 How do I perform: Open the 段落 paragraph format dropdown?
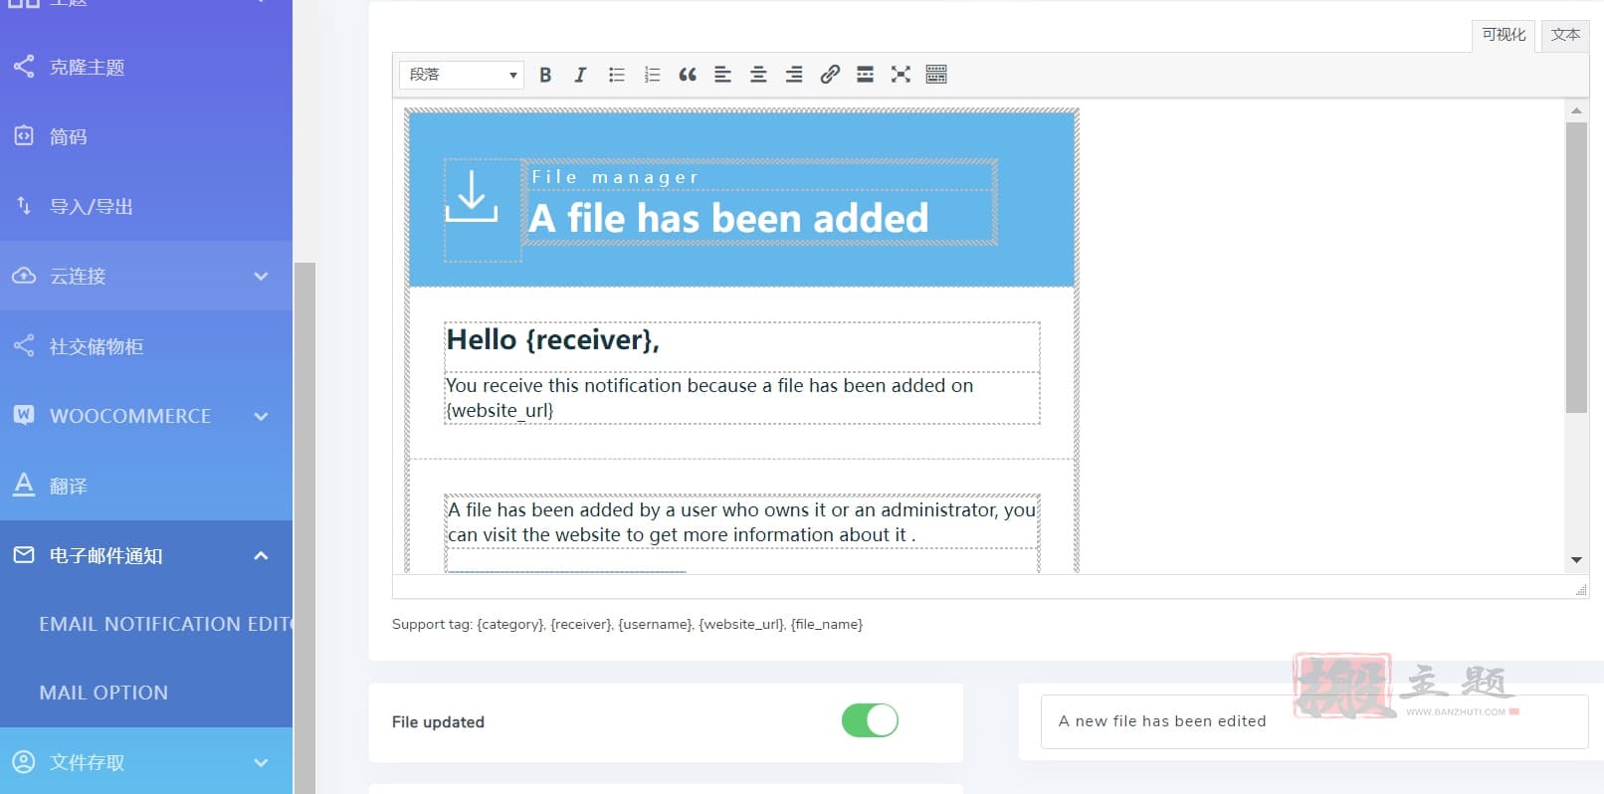(x=462, y=75)
